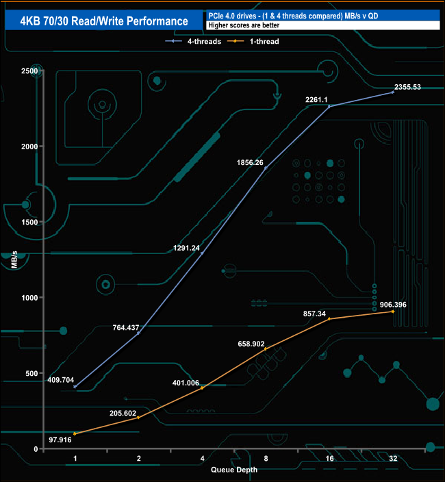This screenshot has height=482, width=445.
Task: Select the 2261.1 data label
Action: (x=316, y=99)
